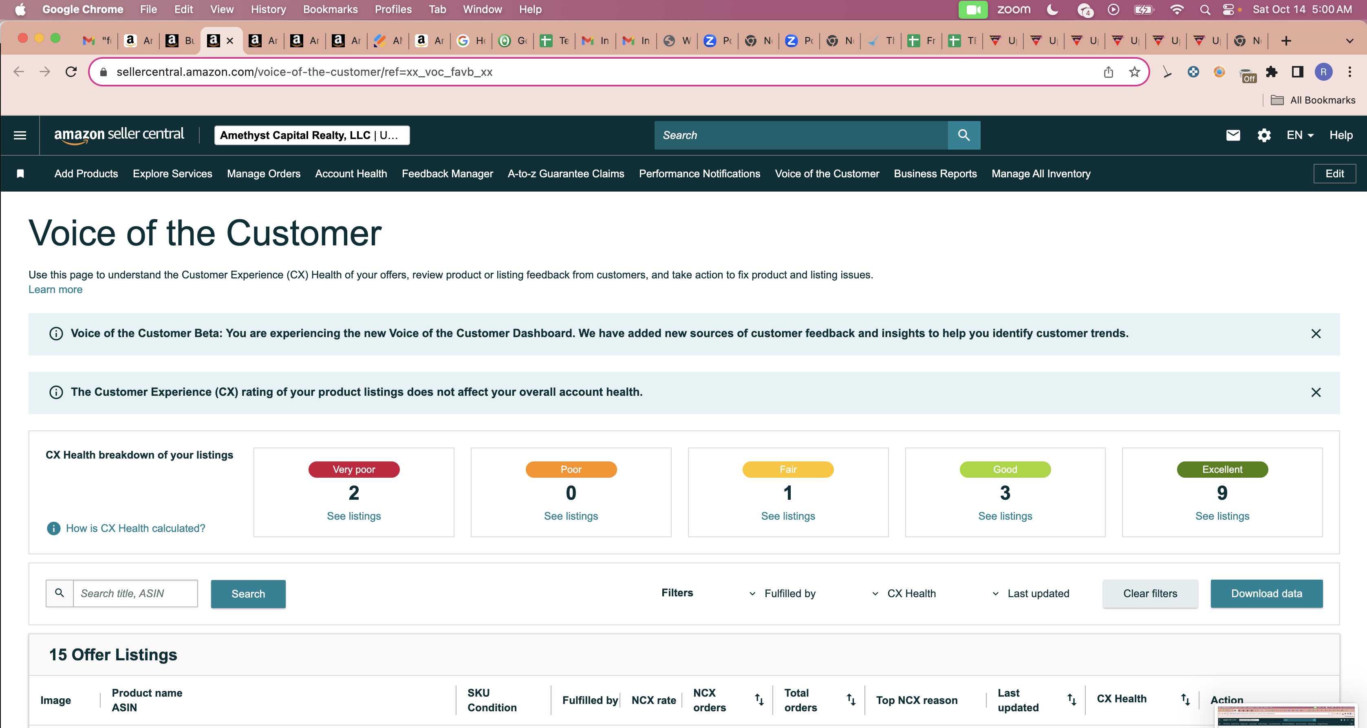Click the Search button next to ASIN field
This screenshot has width=1367, height=728.
click(248, 594)
